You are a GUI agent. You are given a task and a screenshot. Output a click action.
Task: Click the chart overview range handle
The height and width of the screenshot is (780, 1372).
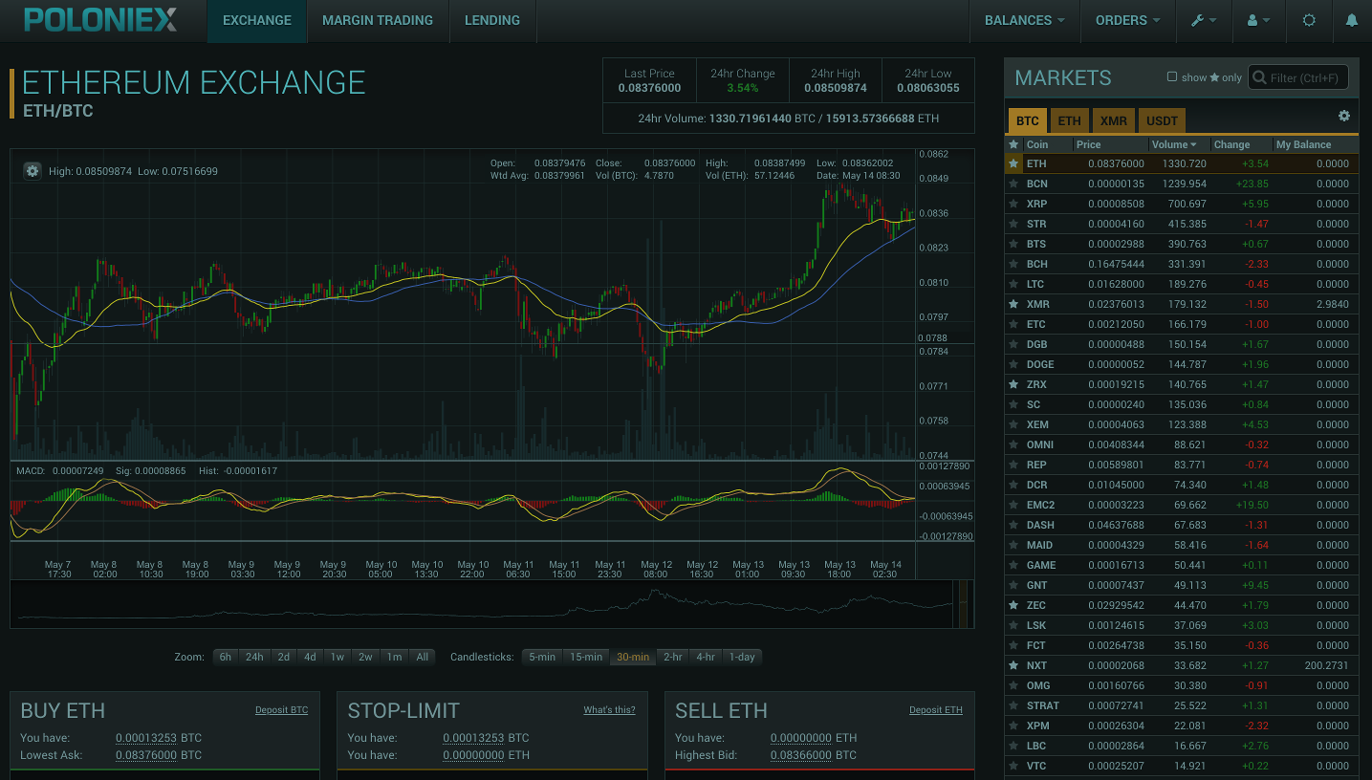pos(963,604)
